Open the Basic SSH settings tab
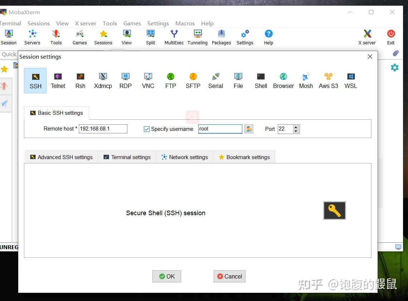 point(57,113)
